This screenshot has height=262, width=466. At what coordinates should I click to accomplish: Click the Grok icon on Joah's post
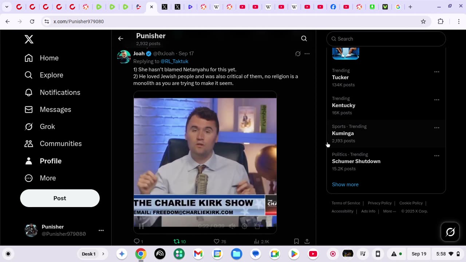298,53
